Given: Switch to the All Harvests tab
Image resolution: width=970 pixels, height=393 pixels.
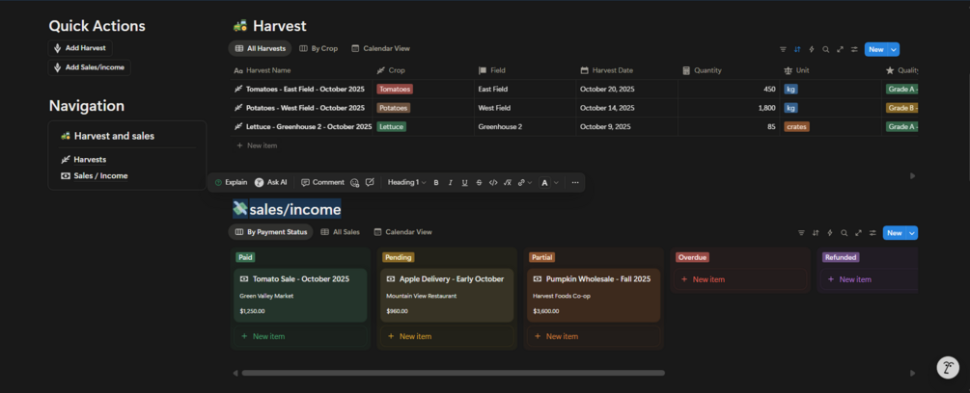Looking at the screenshot, I should coord(260,48).
